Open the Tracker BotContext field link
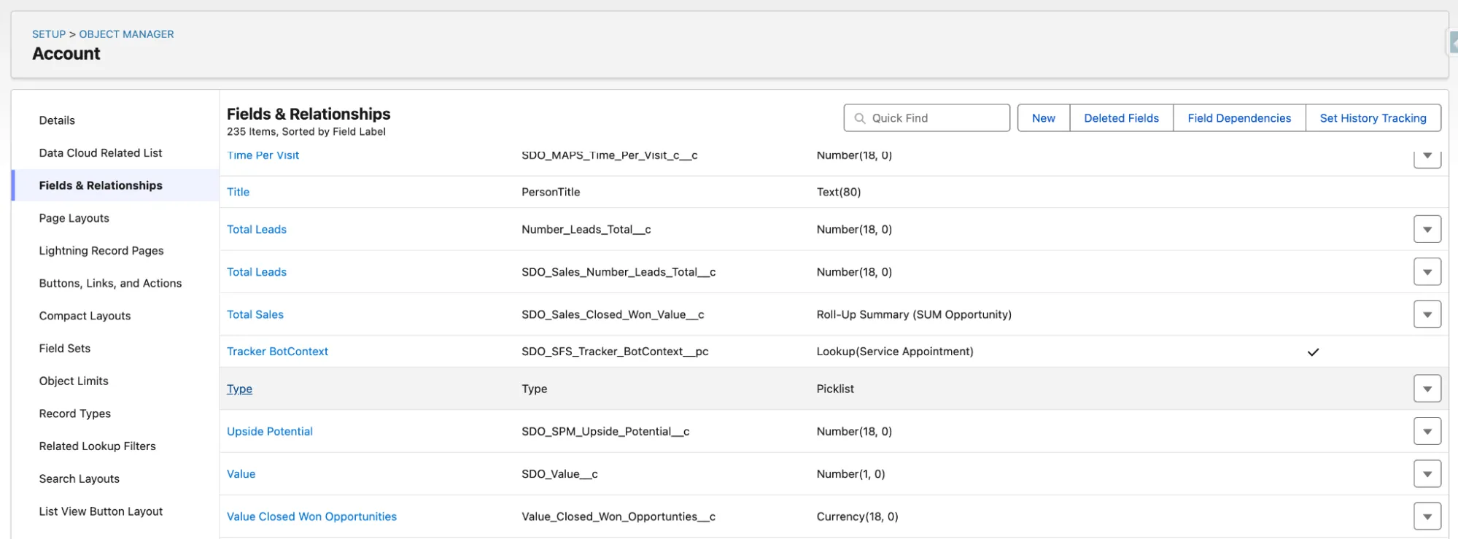The width and height of the screenshot is (1458, 539). [x=277, y=352]
